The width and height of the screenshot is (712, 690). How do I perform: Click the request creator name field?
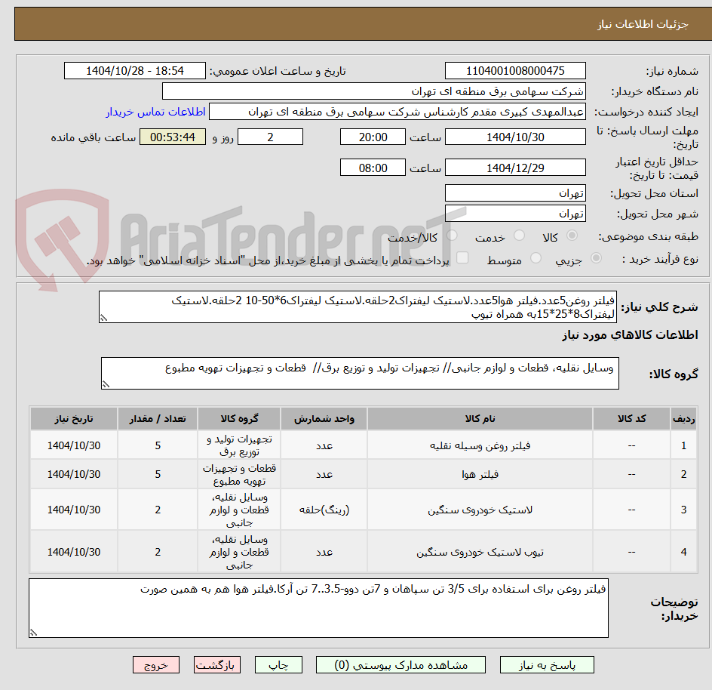point(397,112)
